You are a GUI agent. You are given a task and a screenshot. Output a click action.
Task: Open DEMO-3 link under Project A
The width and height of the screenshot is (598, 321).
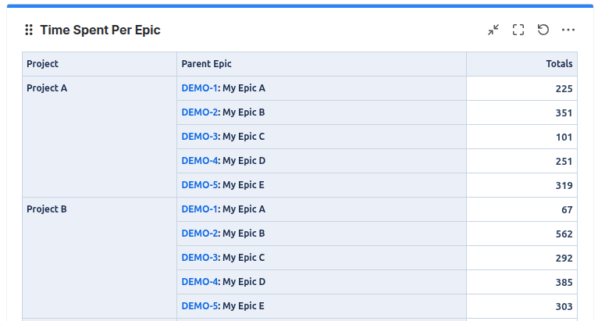199,137
